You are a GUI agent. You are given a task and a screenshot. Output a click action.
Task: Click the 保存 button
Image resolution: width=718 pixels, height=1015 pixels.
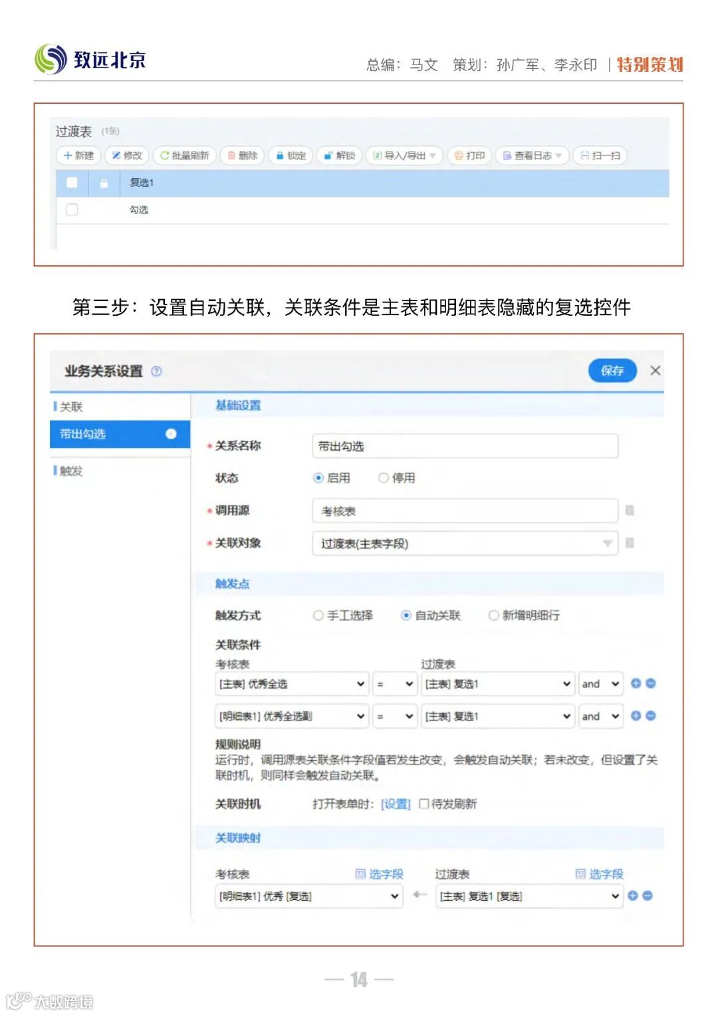click(612, 370)
